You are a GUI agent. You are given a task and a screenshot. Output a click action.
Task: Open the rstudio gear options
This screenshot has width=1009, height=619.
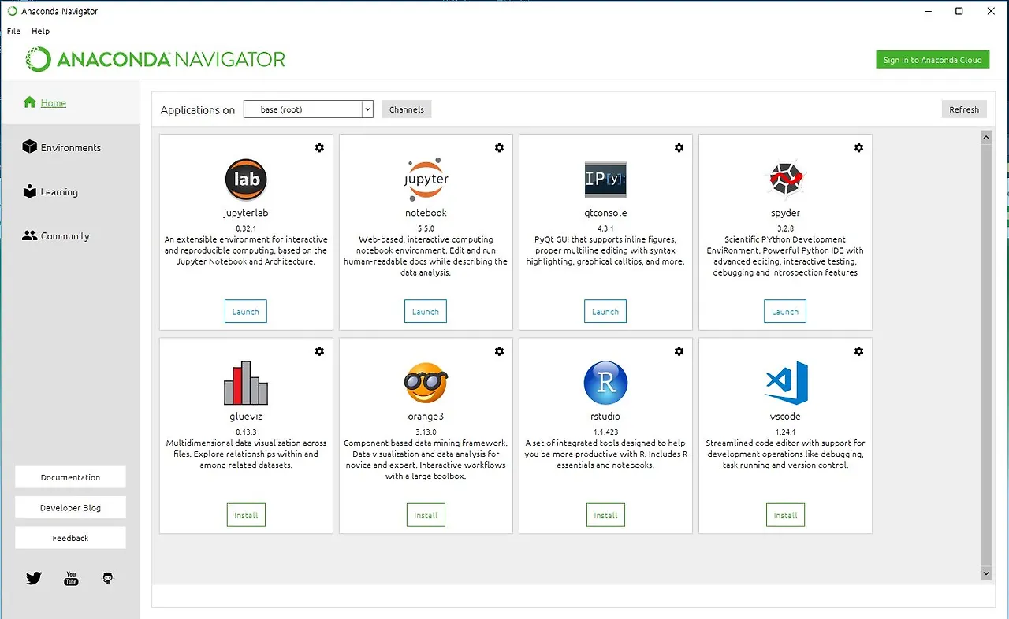pos(679,351)
